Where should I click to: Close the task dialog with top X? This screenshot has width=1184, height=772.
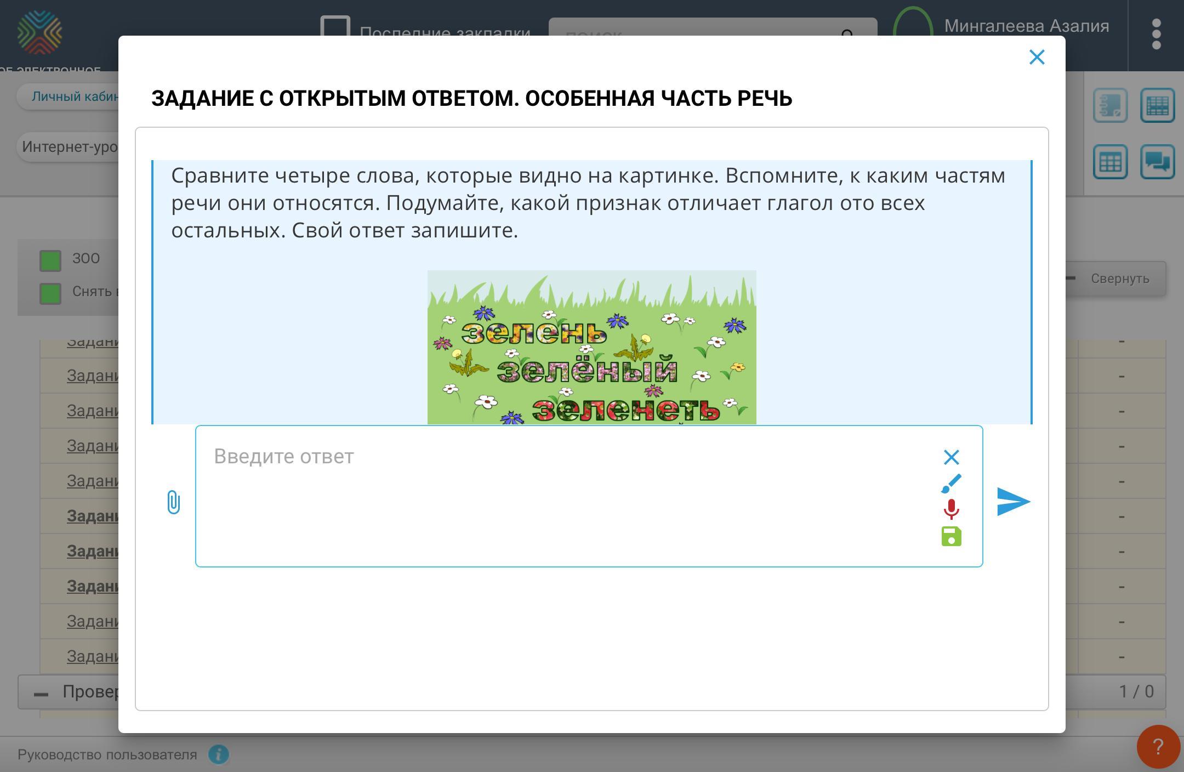1037,57
